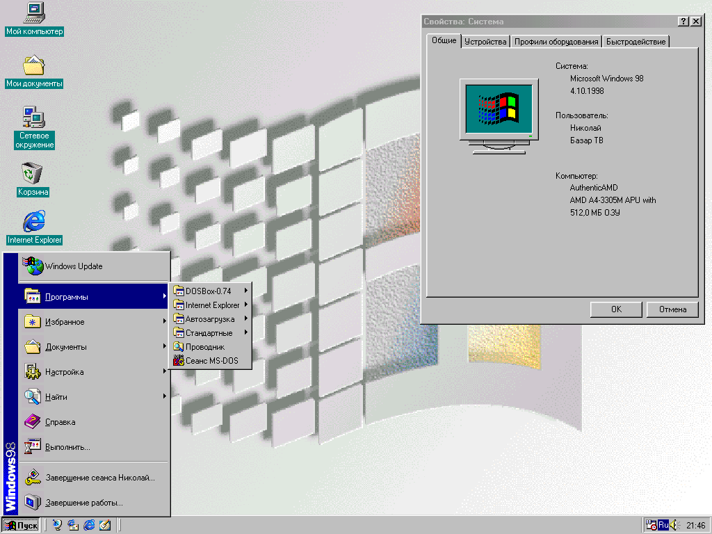Click the Базар ТВ organization text
Viewport: 712px width, 534px height.
click(587, 140)
